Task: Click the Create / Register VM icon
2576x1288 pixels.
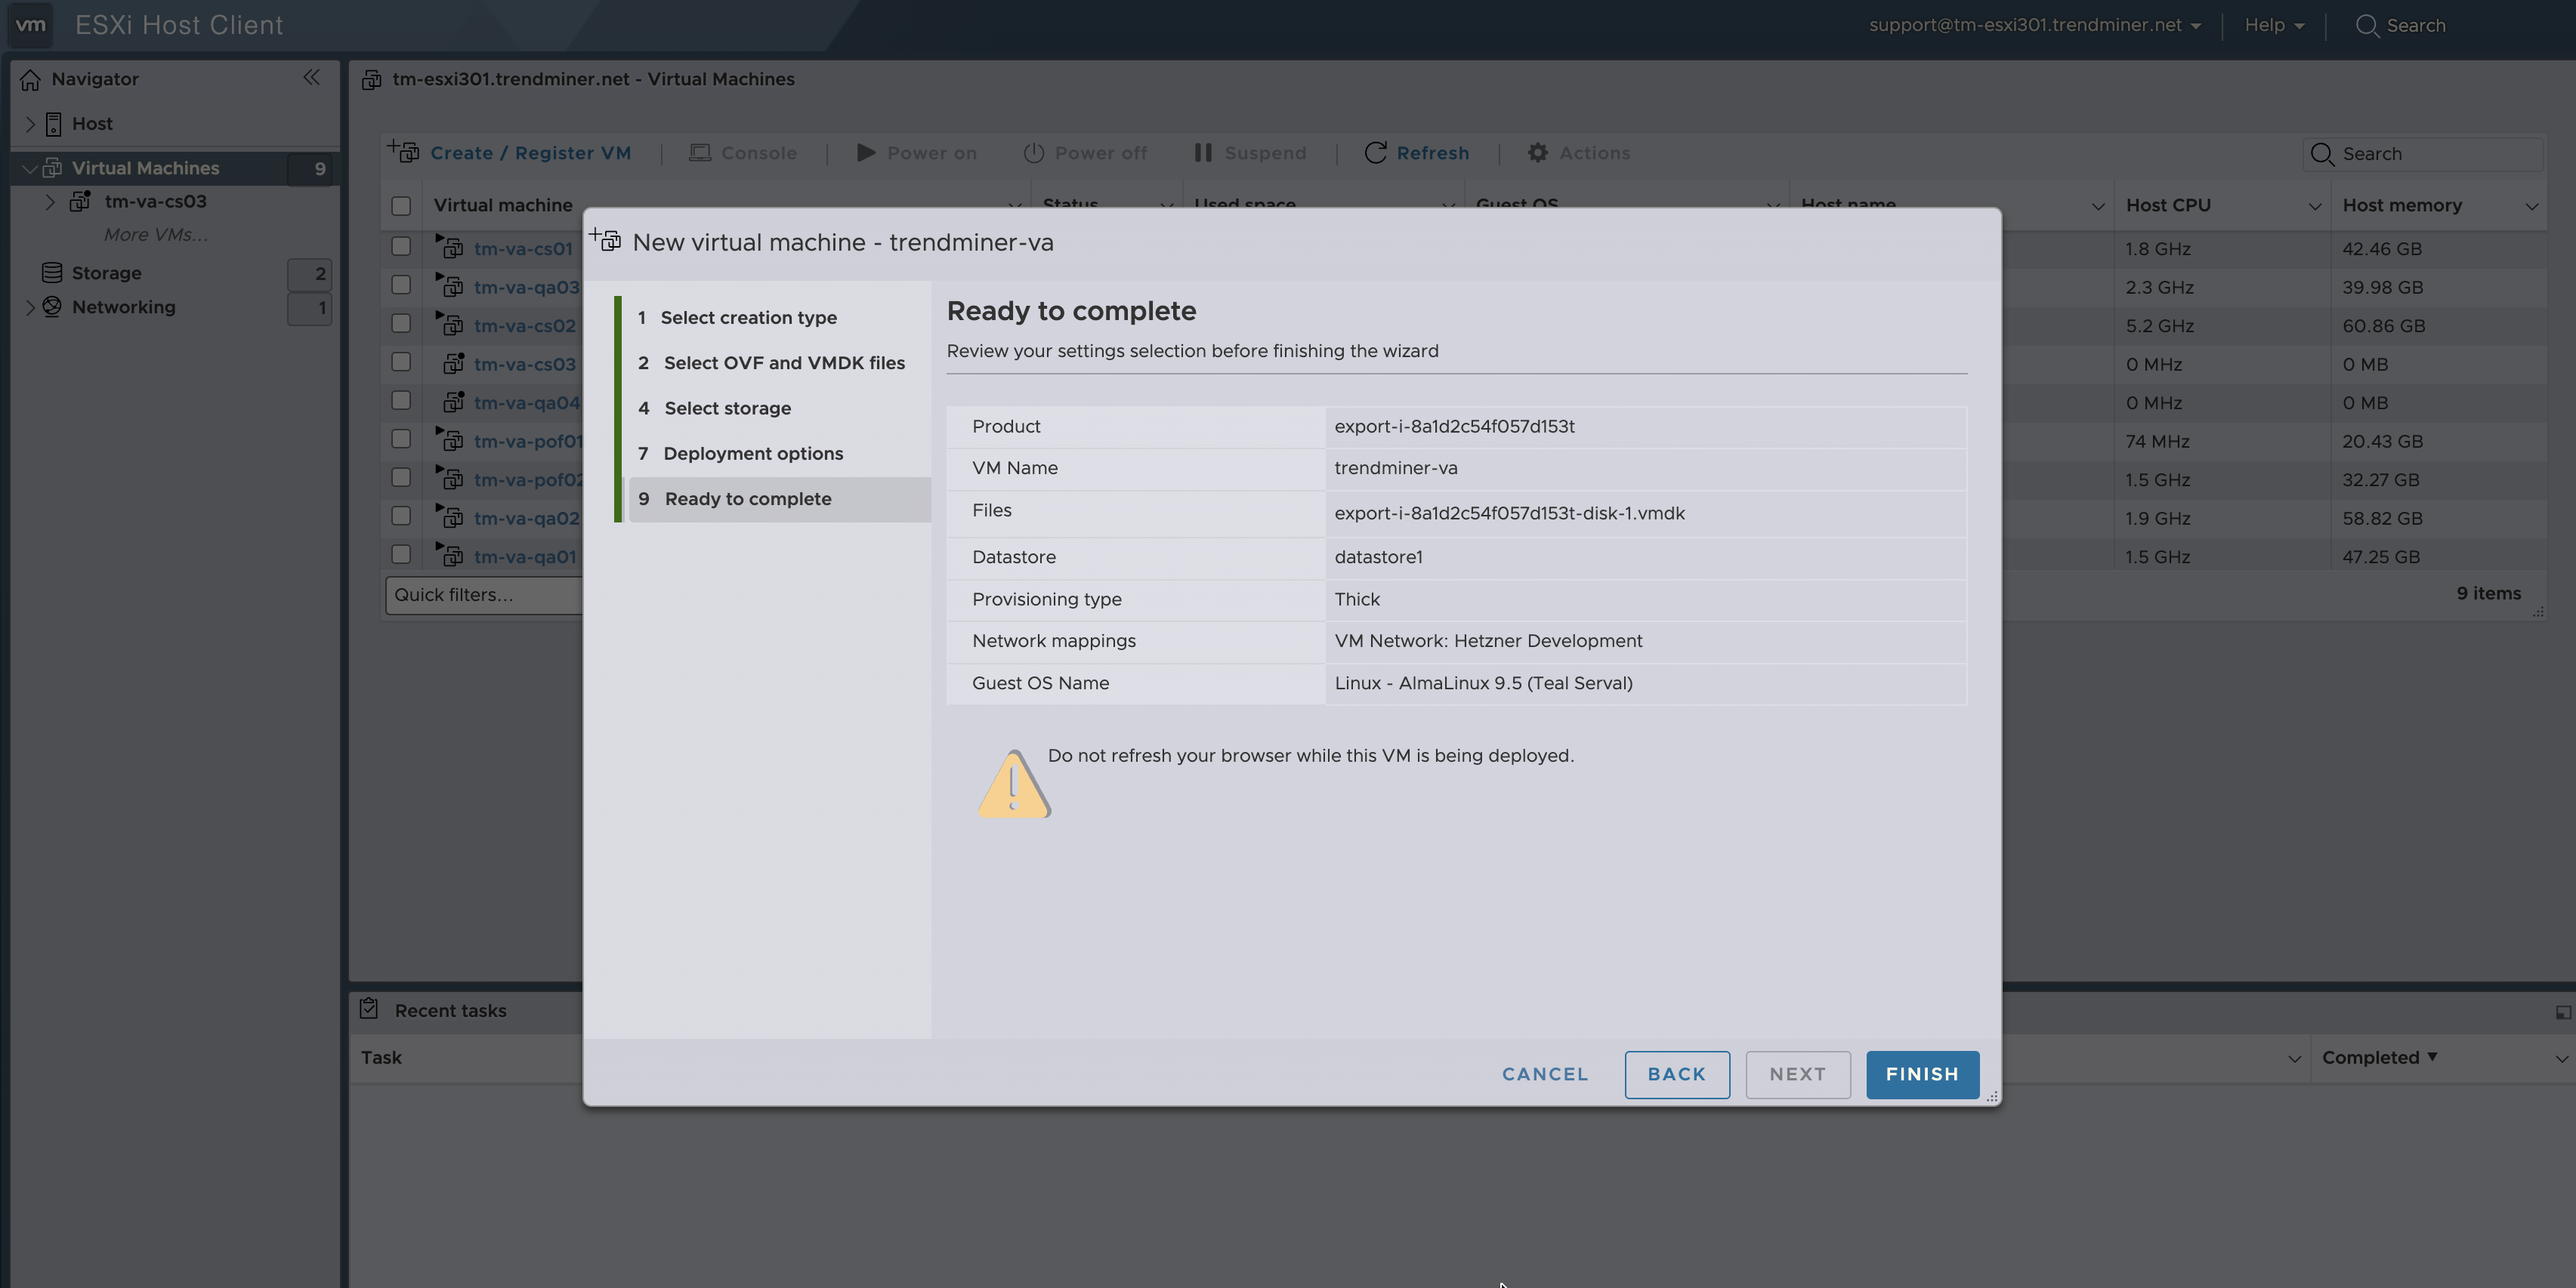Action: pyautogui.click(x=404, y=152)
